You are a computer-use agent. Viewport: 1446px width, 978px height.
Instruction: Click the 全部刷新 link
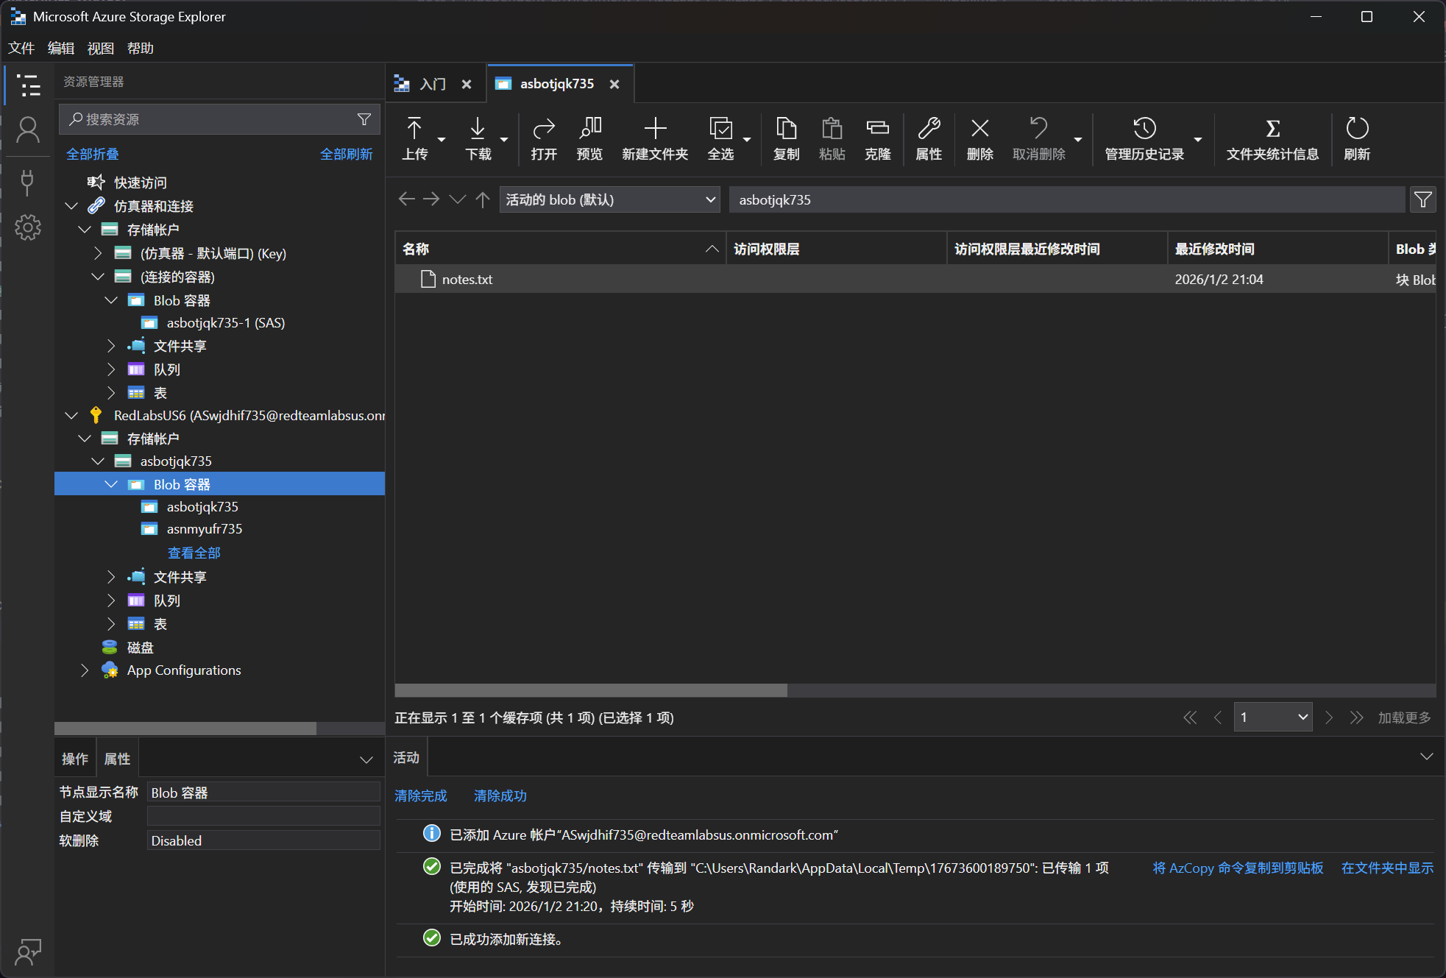click(346, 154)
